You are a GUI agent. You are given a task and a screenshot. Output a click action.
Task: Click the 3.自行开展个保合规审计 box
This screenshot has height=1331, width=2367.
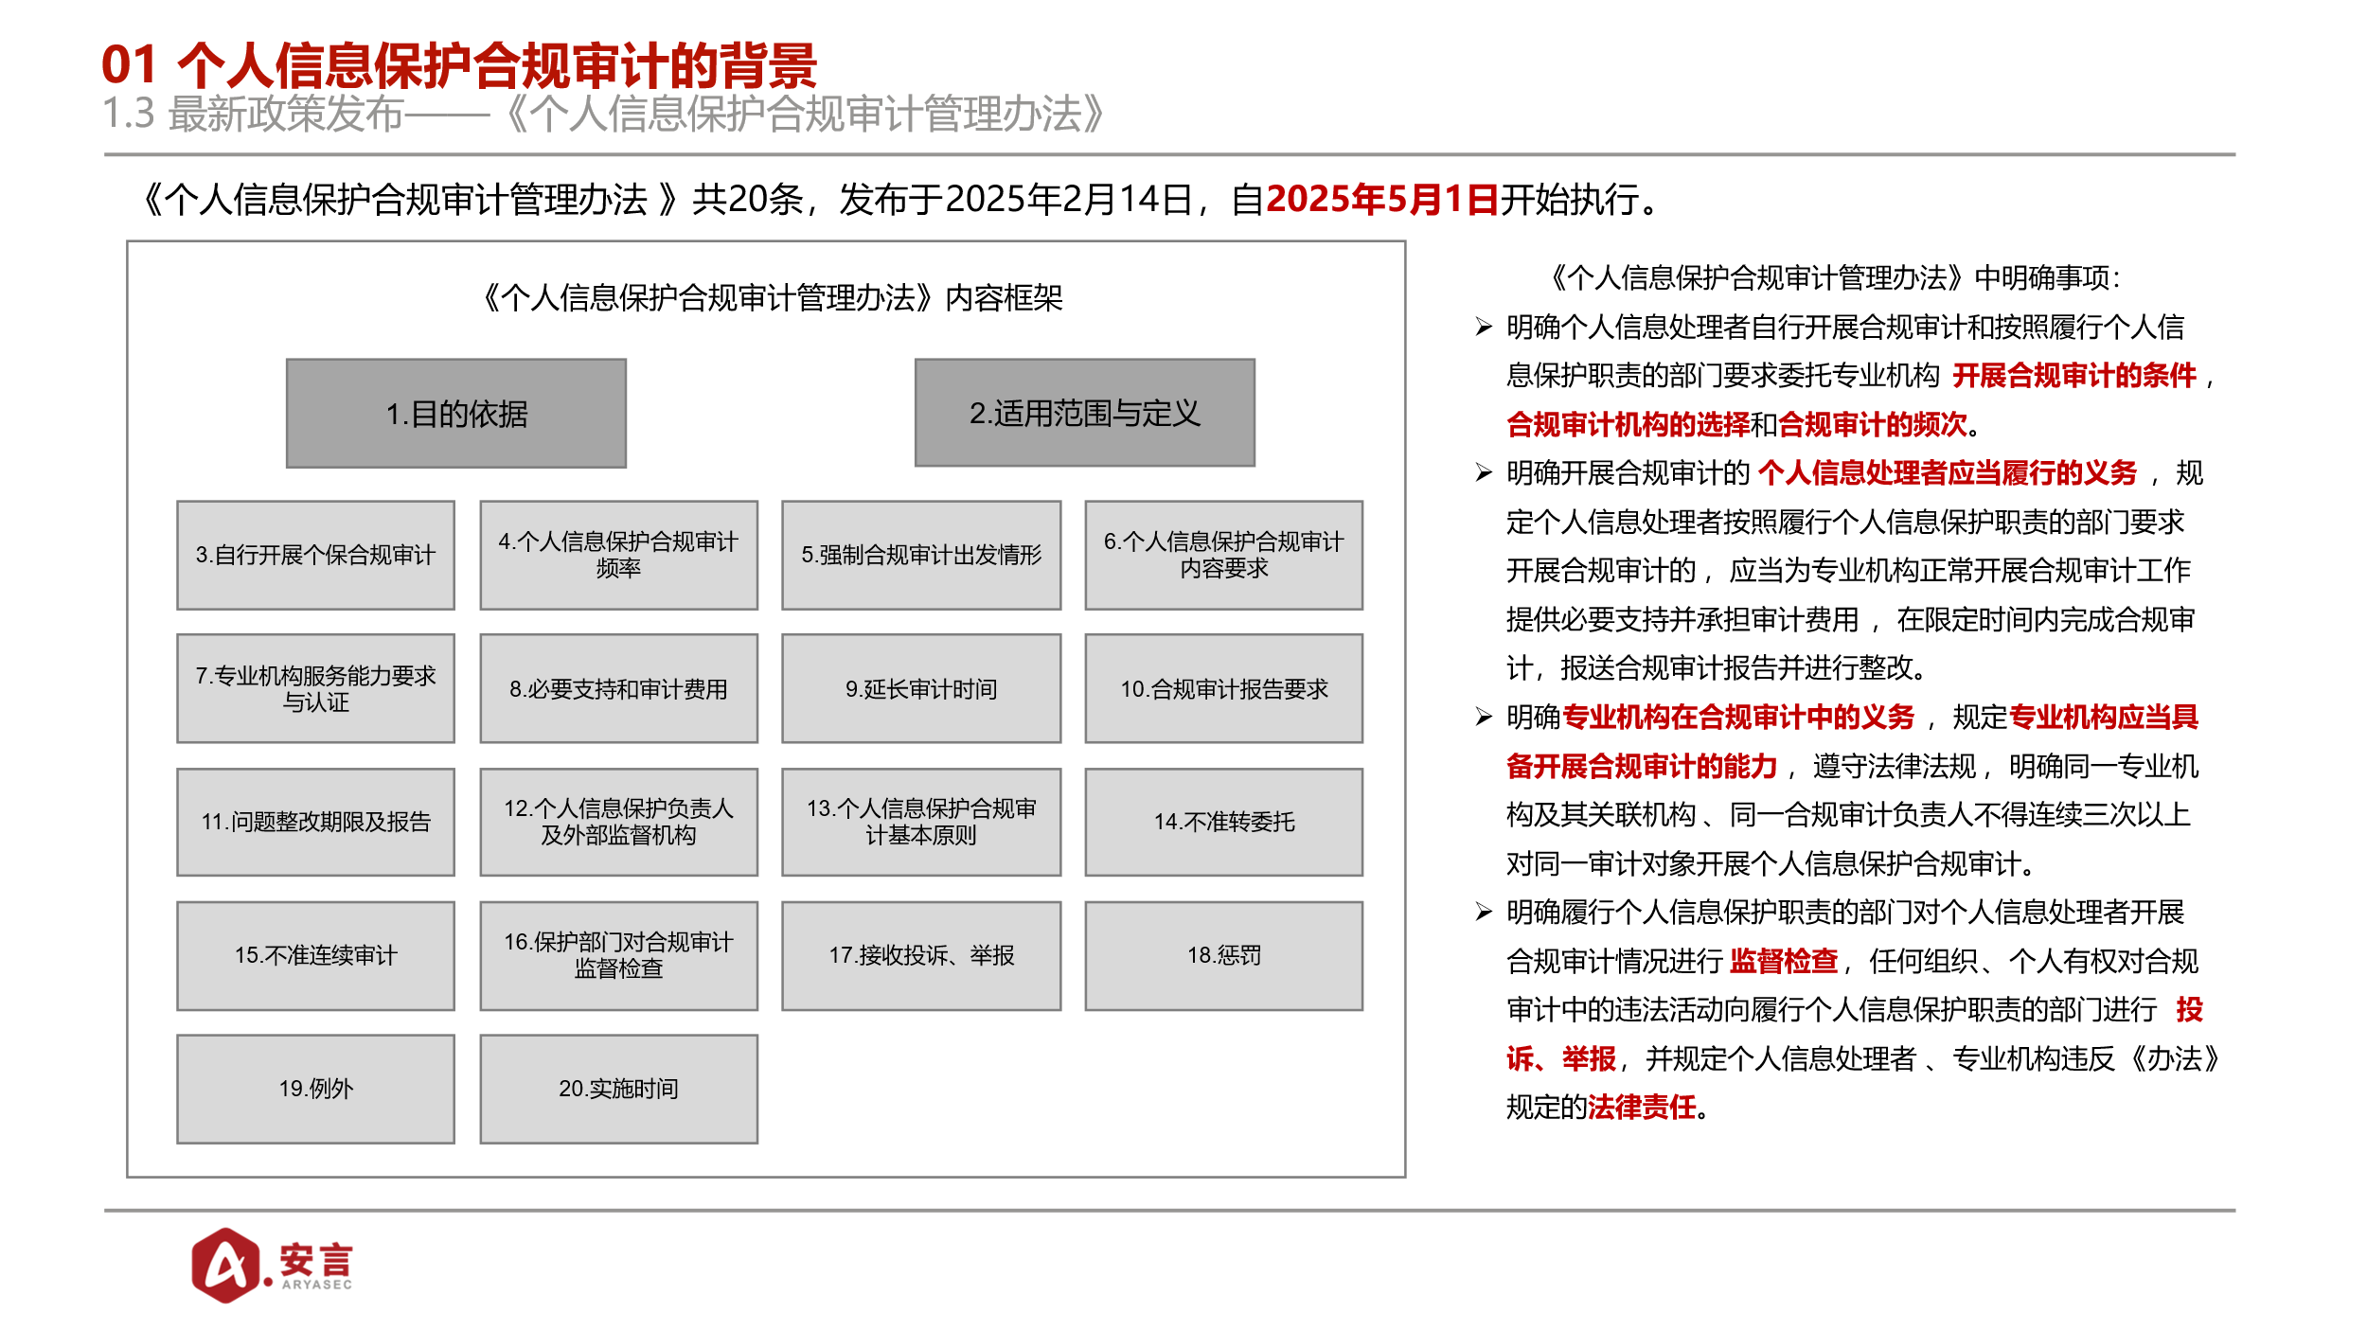coord(315,555)
